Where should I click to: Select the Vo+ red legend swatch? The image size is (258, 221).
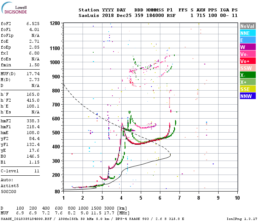248,61
